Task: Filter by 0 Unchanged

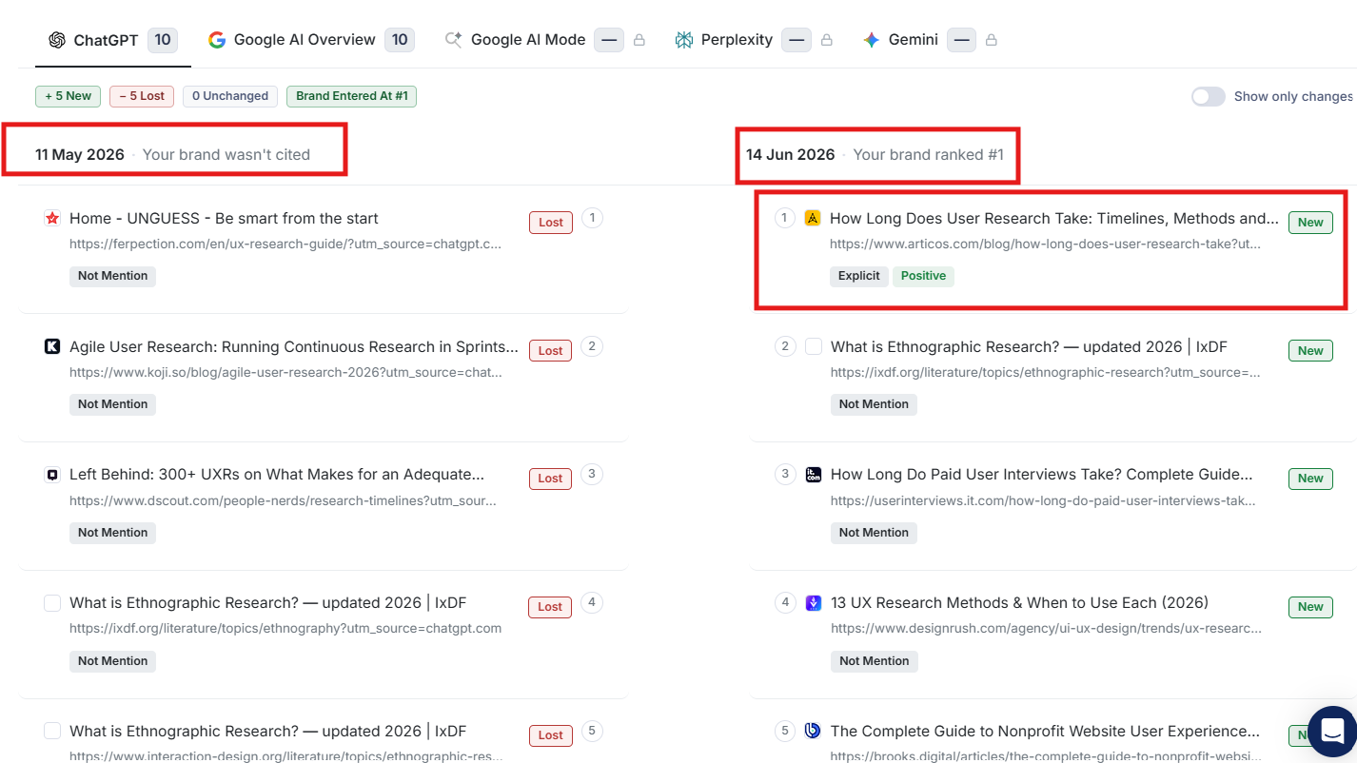Action: pos(230,96)
